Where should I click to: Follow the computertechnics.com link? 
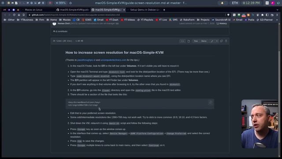click(113, 60)
